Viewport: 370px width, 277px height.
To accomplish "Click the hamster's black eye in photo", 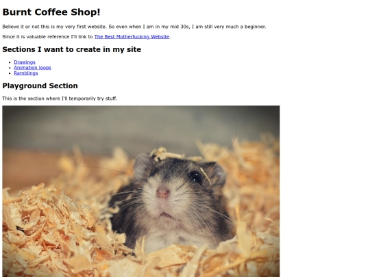I will click(195, 177).
